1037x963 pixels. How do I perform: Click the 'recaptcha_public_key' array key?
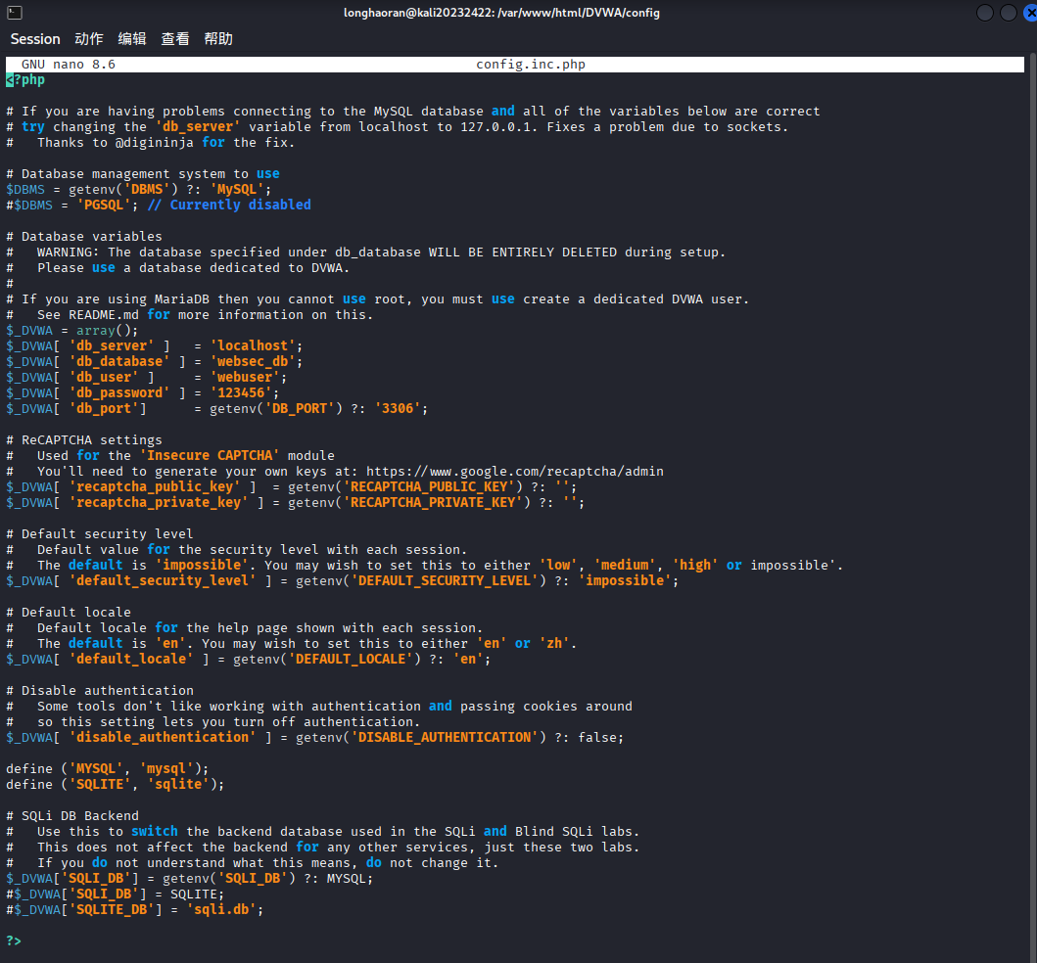tap(155, 487)
